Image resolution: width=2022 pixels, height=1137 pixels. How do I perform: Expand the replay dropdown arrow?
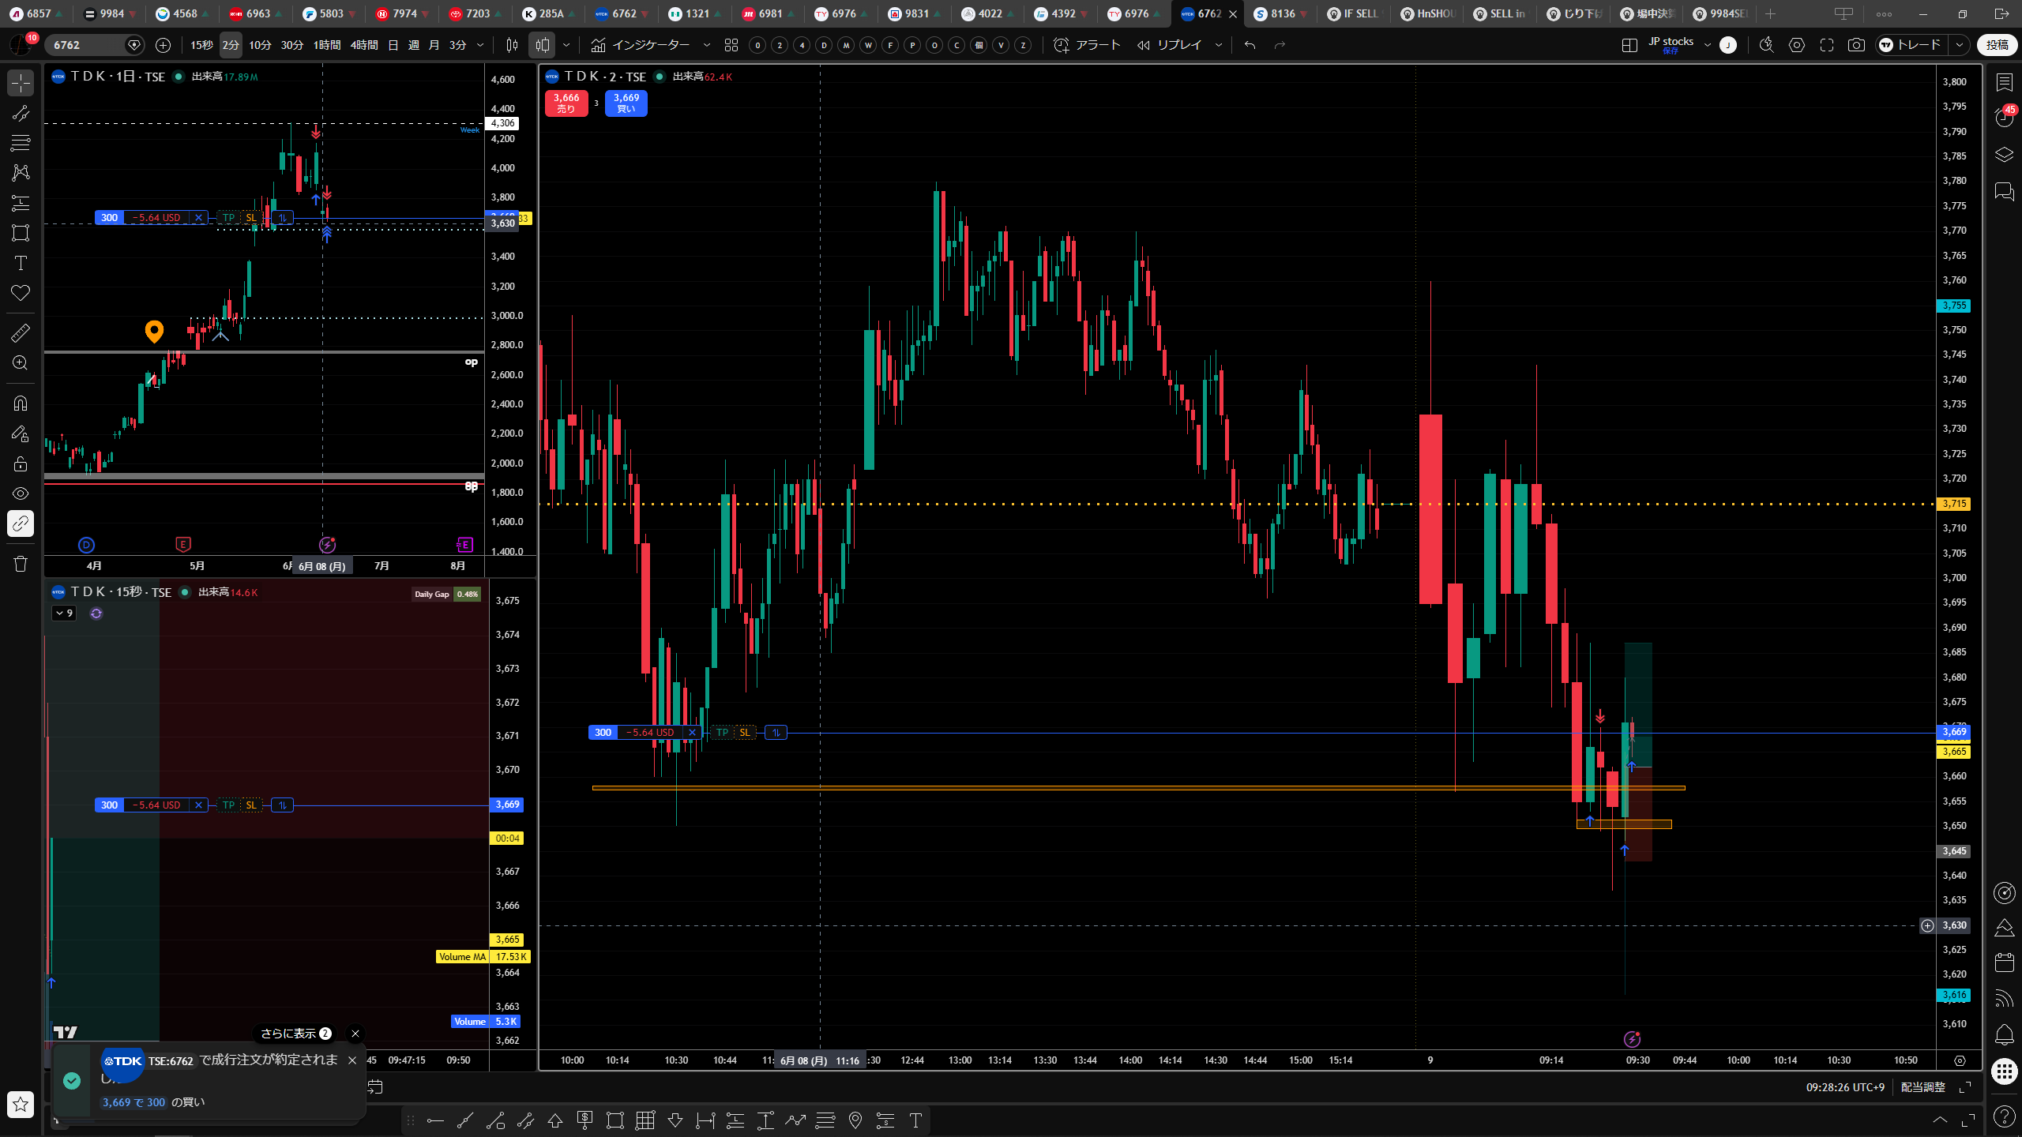(x=1218, y=45)
